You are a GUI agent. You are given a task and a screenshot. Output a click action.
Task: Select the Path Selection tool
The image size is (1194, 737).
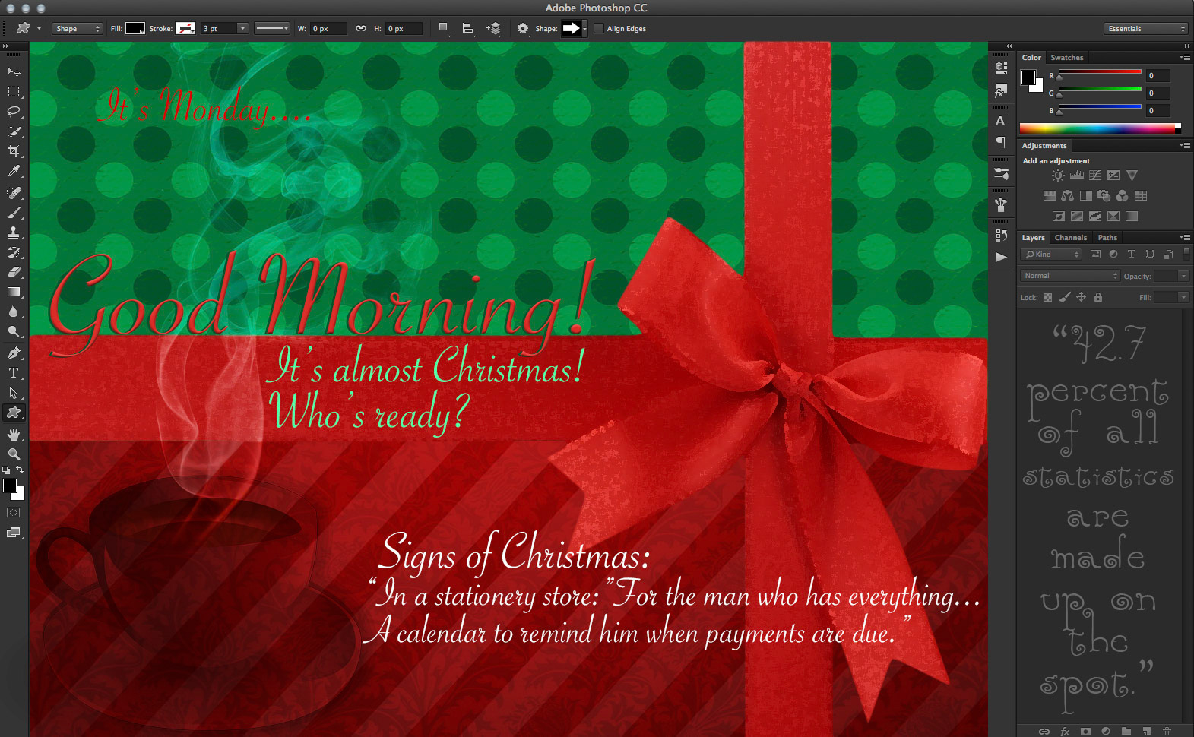click(14, 393)
